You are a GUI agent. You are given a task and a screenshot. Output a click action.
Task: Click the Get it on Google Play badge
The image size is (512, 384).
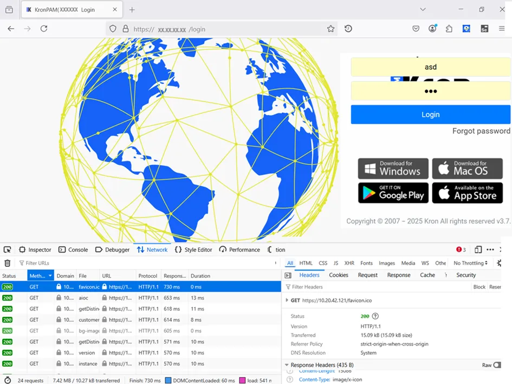(393, 193)
